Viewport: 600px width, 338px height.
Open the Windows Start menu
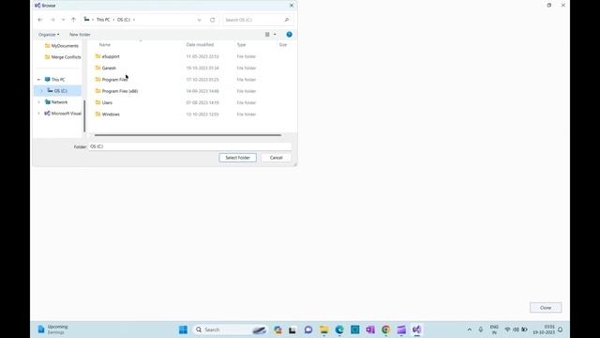(183, 330)
